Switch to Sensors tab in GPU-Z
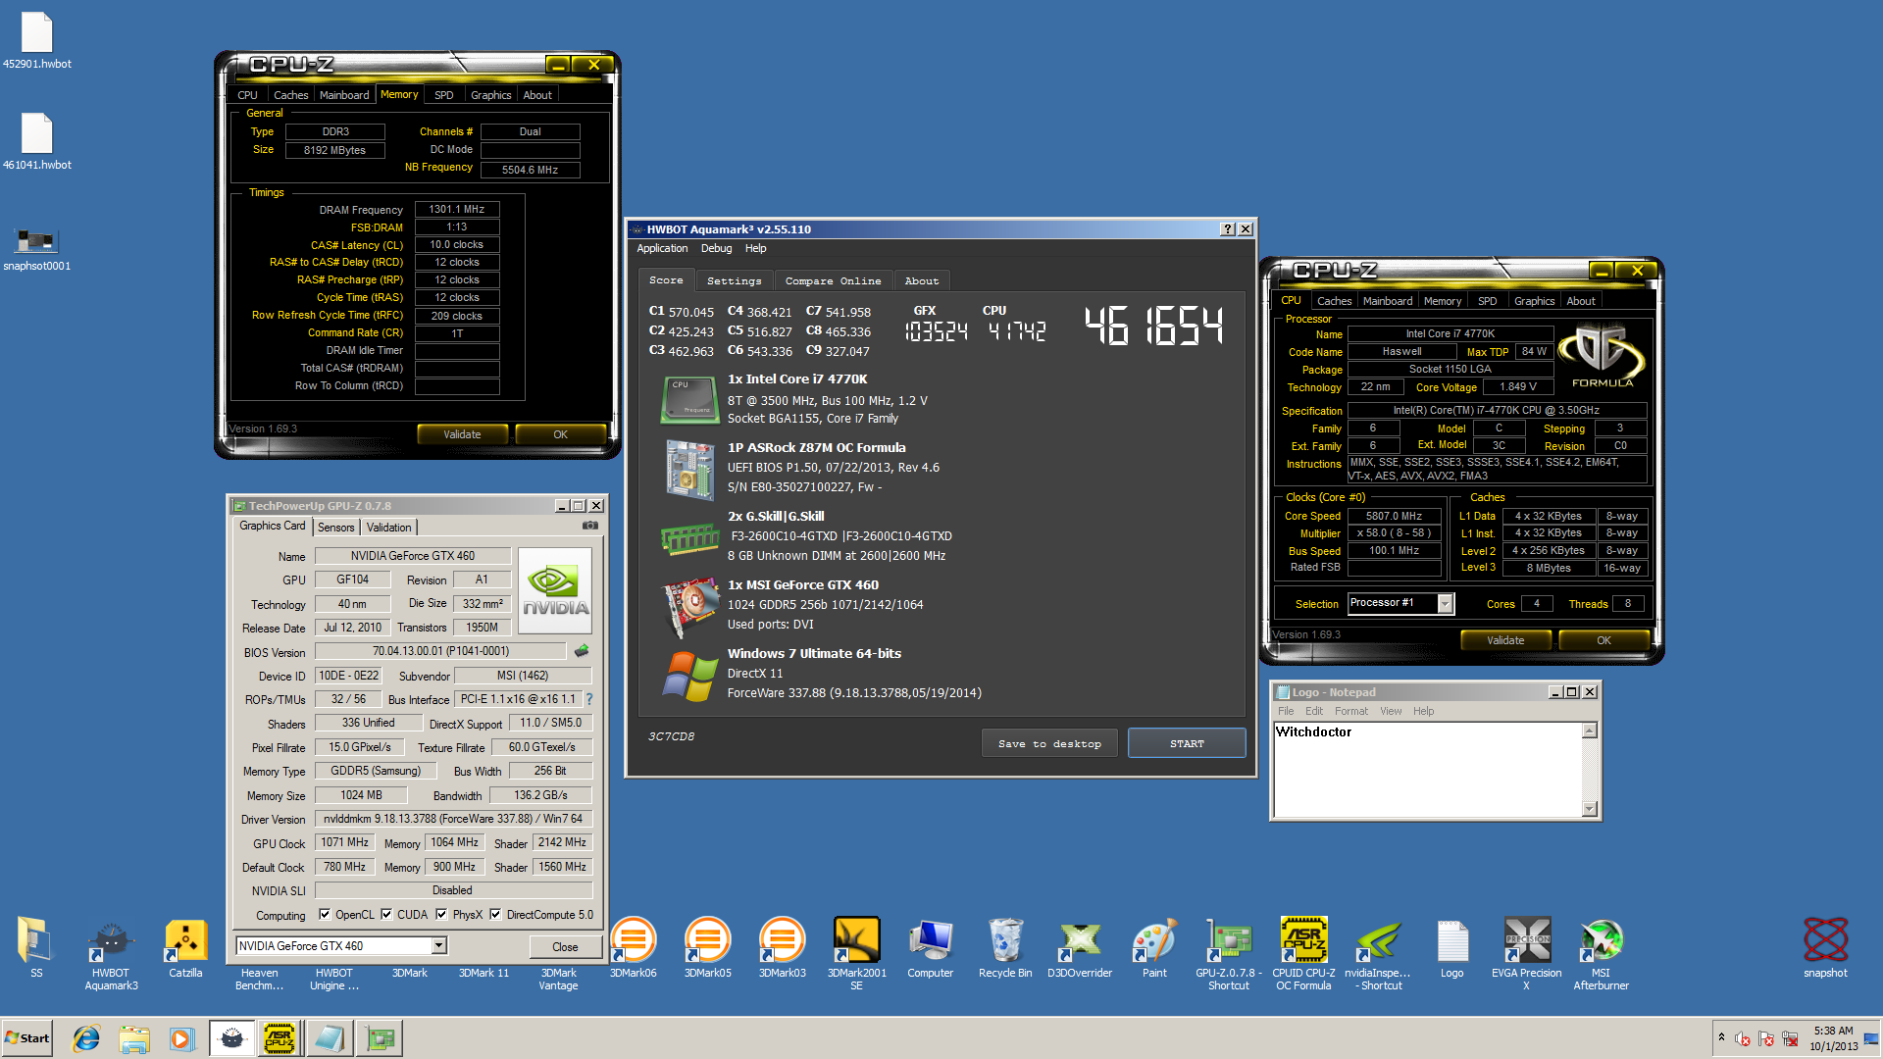 click(x=336, y=528)
